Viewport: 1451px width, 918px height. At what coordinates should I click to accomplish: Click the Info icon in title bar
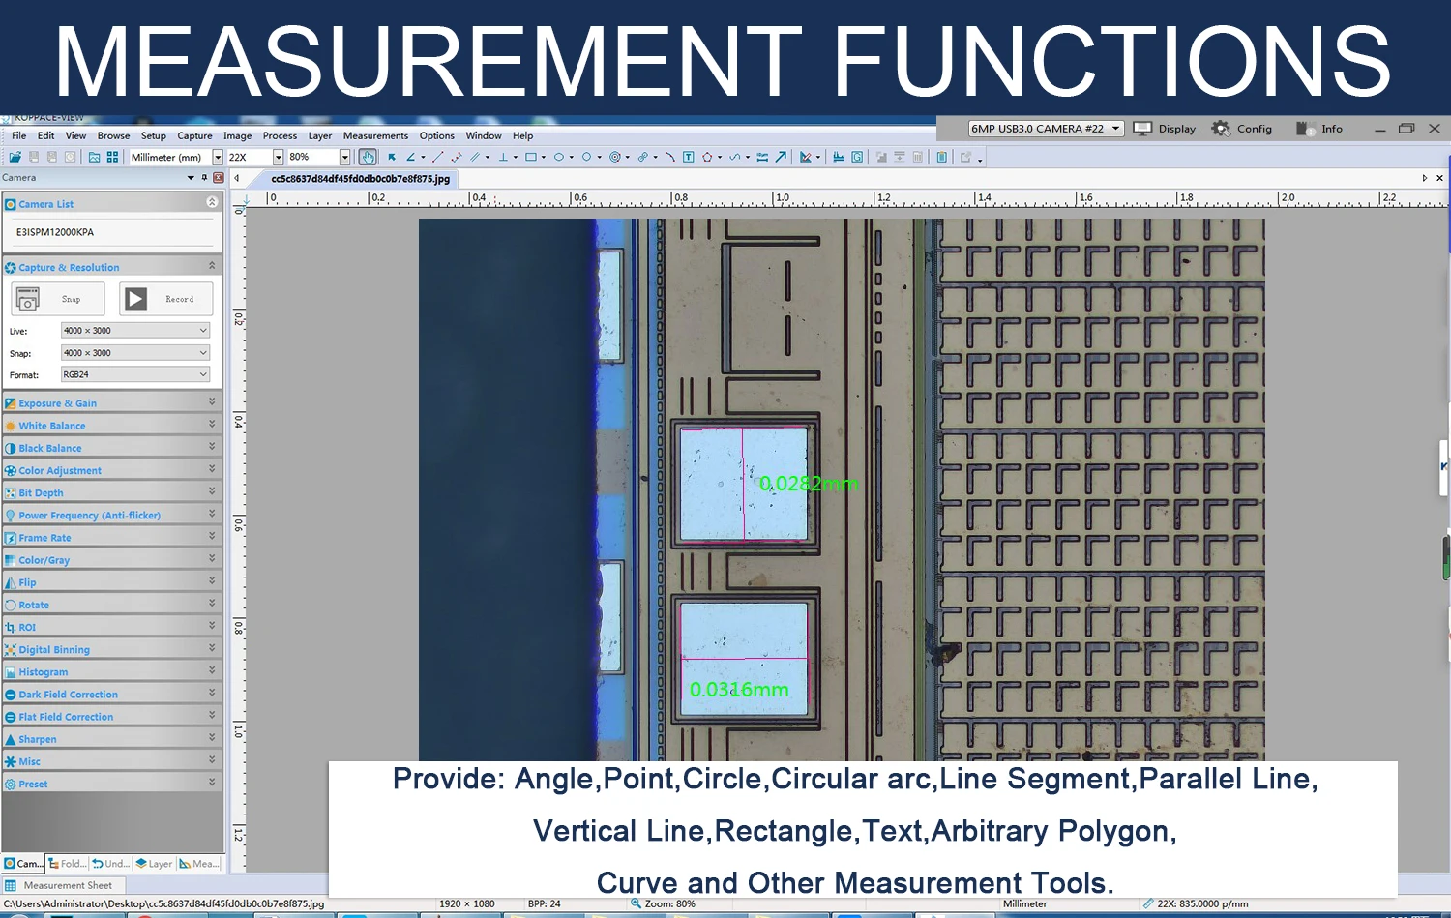coord(1305,128)
